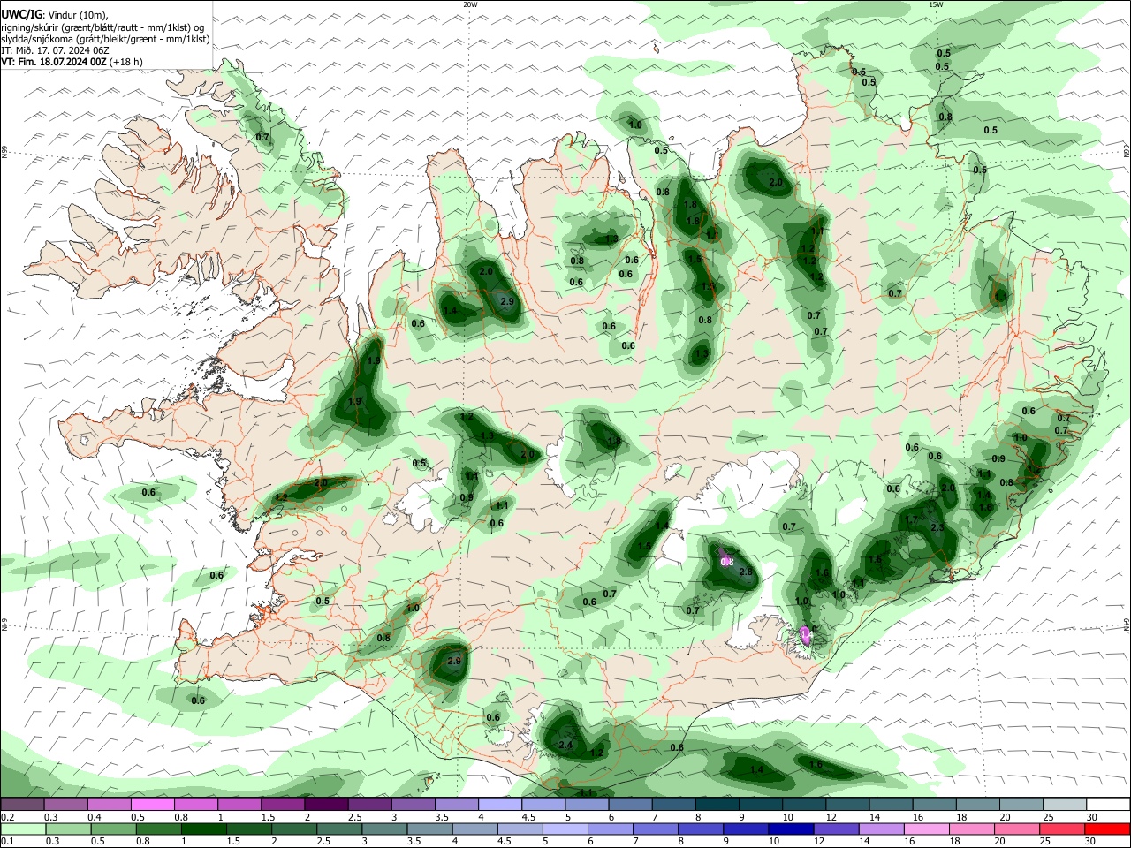Choose the lavender 4 snow scale swatch
This screenshot has width=1131, height=848.
point(500,805)
